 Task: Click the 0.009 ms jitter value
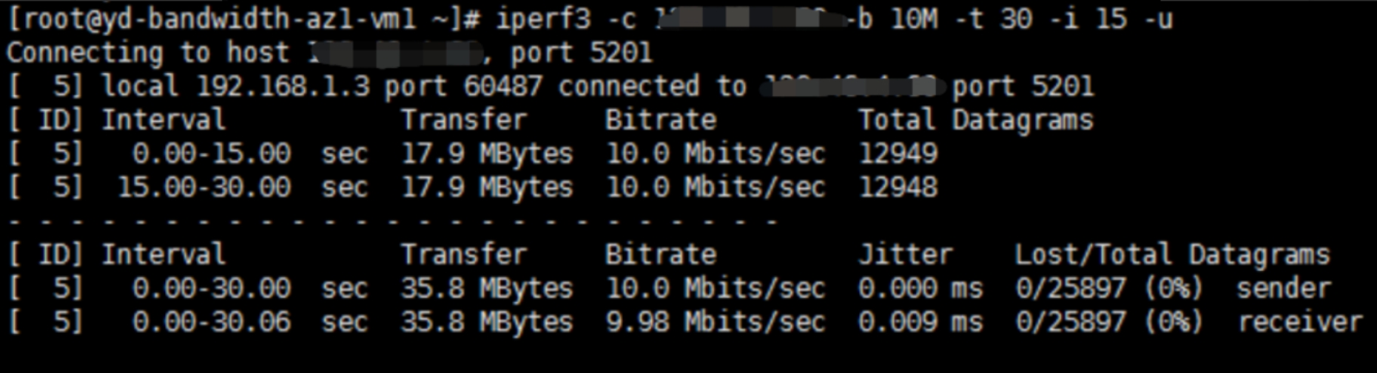coord(920,322)
